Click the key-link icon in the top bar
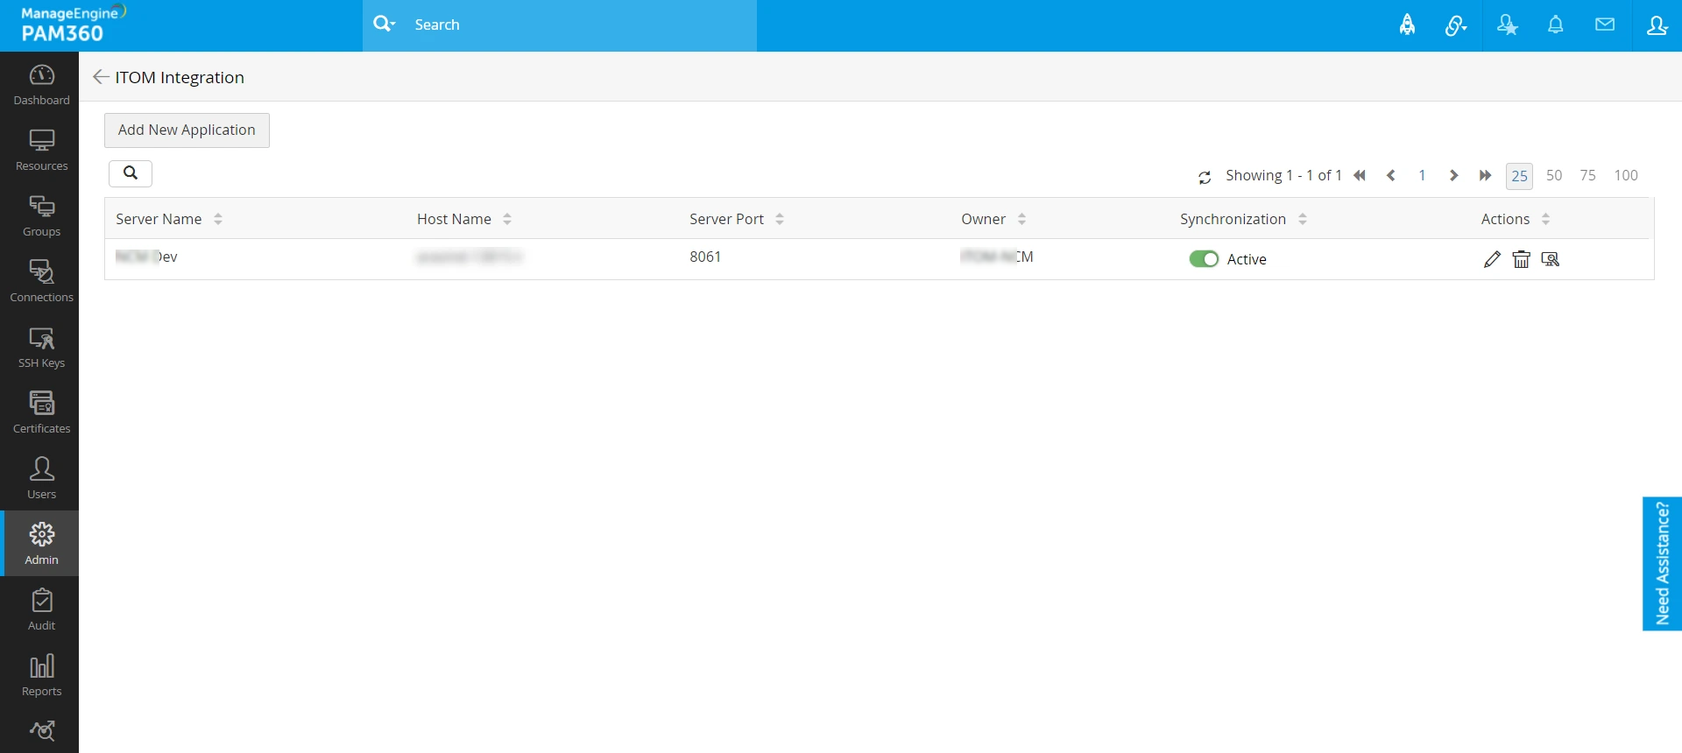The width and height of the screenshot is (1682, 753). [x=1456, y=25]
